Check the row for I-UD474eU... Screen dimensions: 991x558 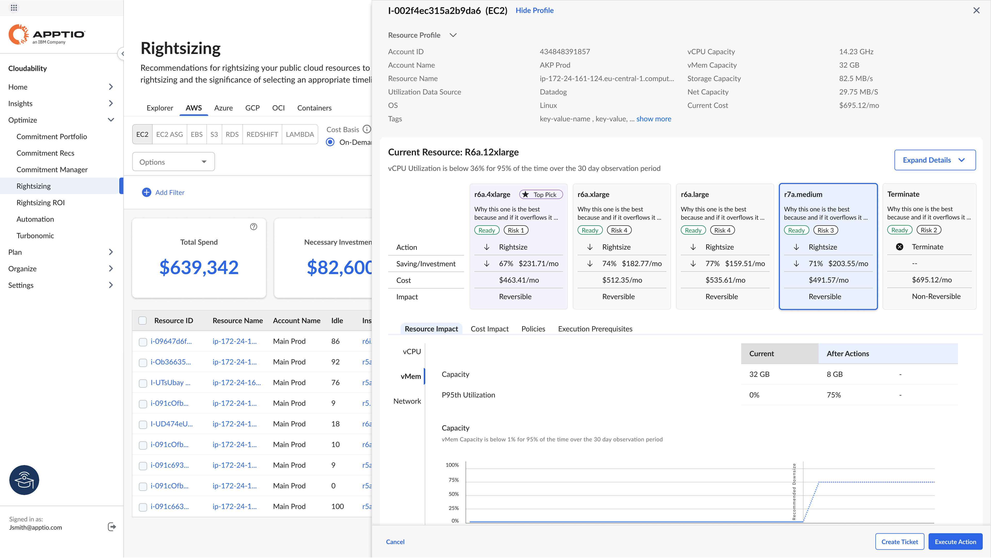(143, 425)
